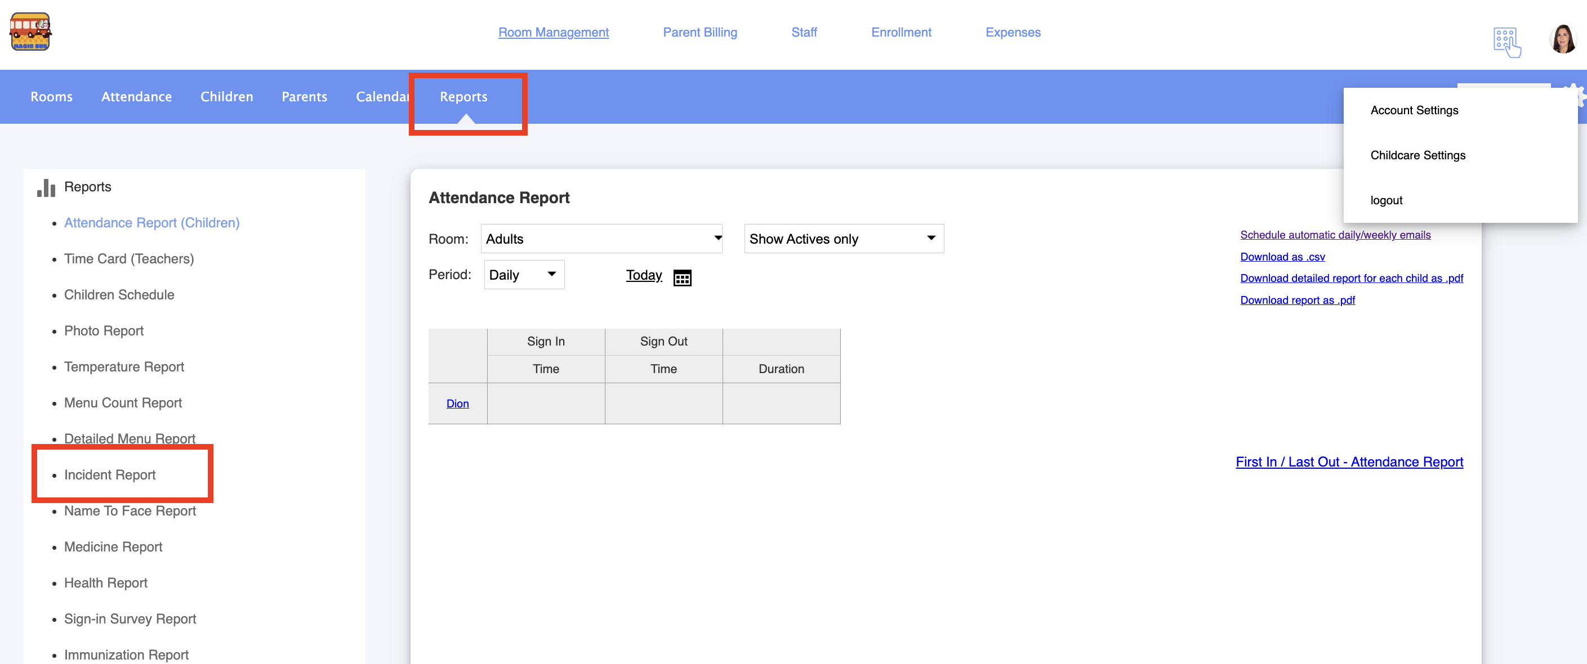Go to Parent Billing in the top navigation
The width and height of the screenshot is (1587, 664).
pos(699,32)
